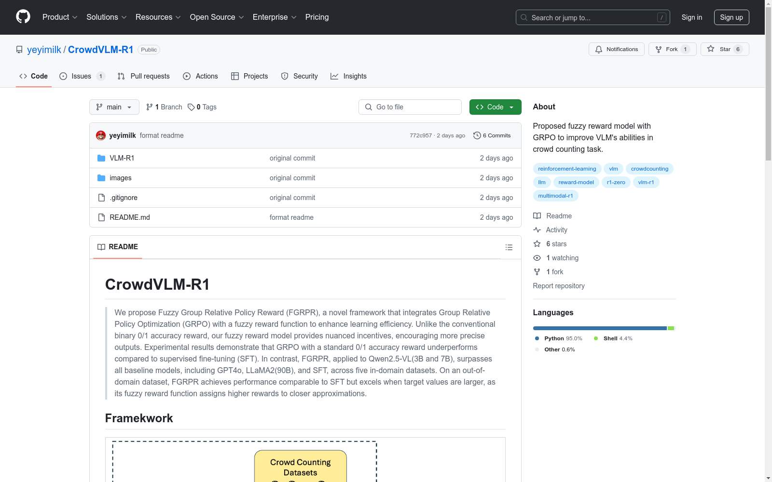Expand the Resources menu
772x482 pixels.
pos(158,17)
